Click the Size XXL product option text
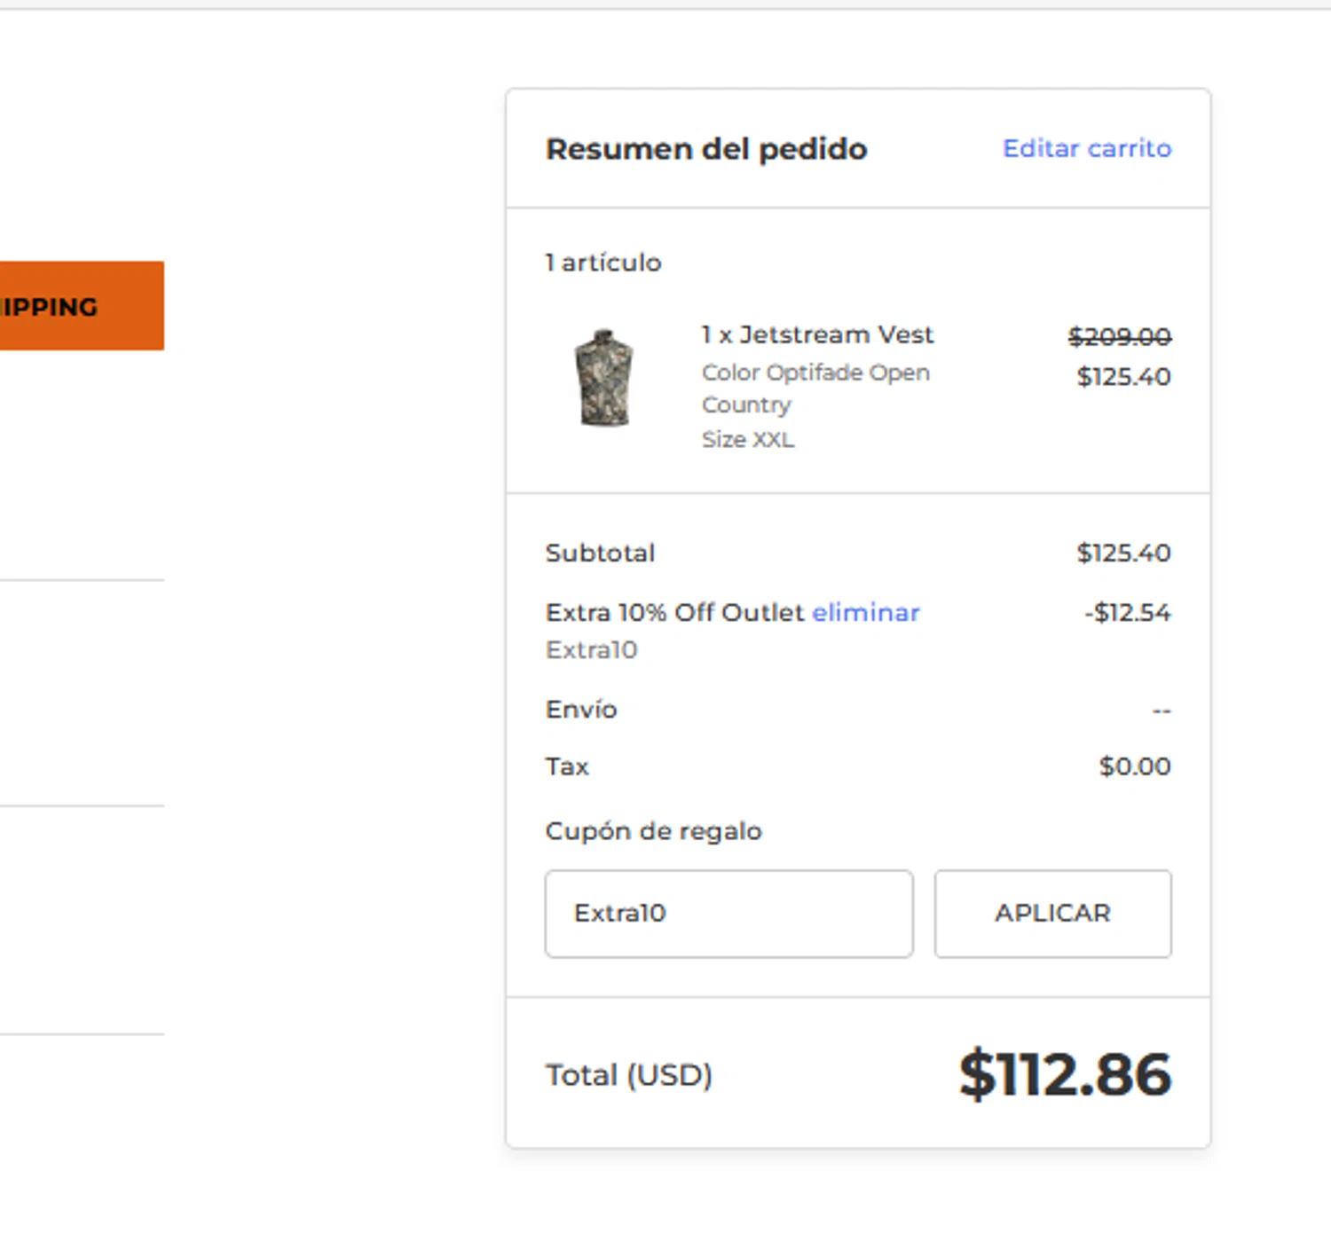Image resolution: width=1331 pixels, height=1249 pixels. point(748,439)
